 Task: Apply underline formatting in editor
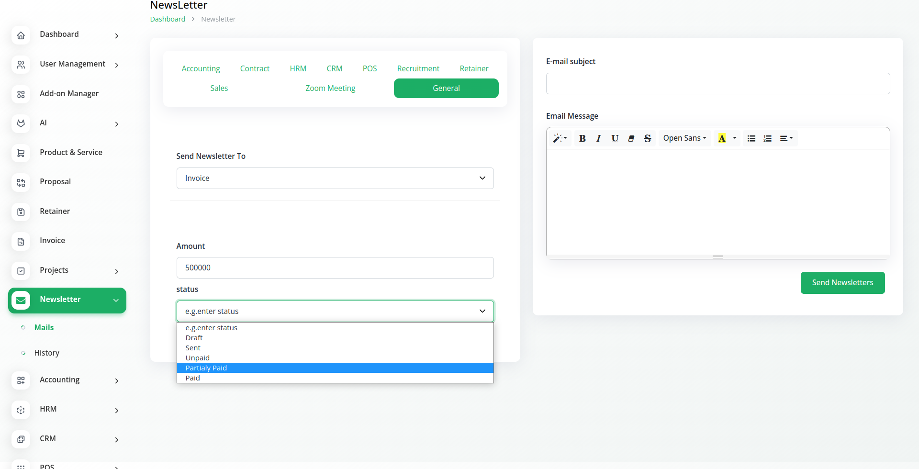pos(615,138)
